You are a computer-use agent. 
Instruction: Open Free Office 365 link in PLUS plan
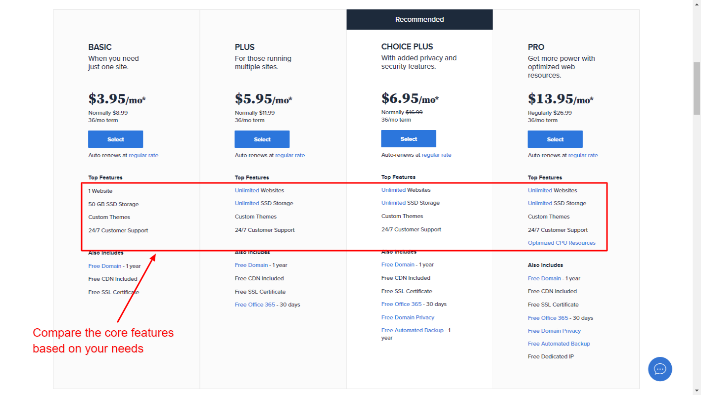pyautogui.click(x=255, y=305)
